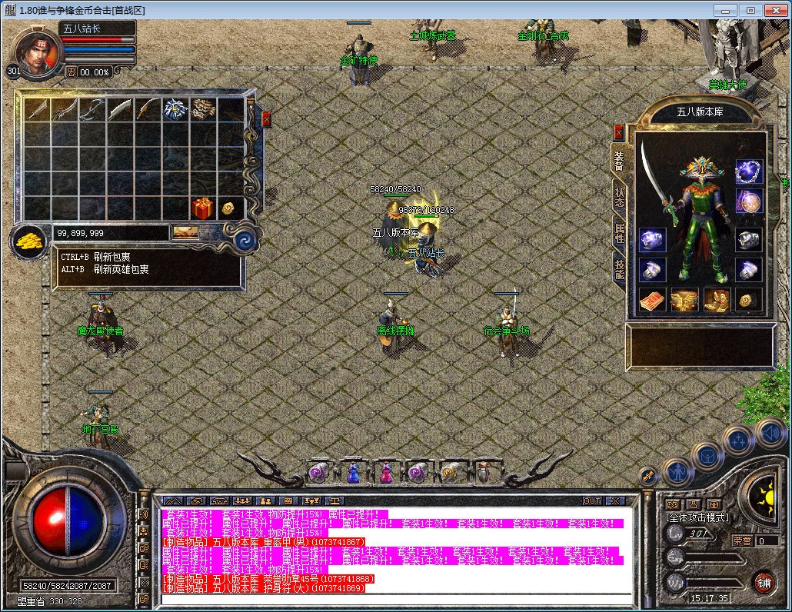Image resolution: width=792 pixels, height=612 pixels.
Task: Click the gold swirl gem equipment slot
Action: point(748,300)
